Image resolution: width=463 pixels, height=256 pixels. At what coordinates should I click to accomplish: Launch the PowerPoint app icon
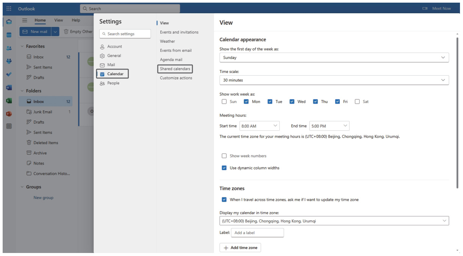(9, 113)
